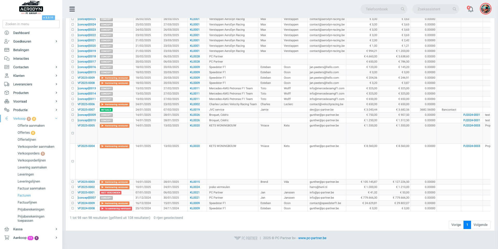Click the Kassa shopping basket icon
The width and height of the screenshot is (498, 249).
[x=7, y=229]
